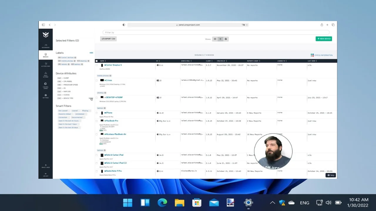Screen dimensions: 376x211
Task: Click the New Device button
Action: coord(324,39)
